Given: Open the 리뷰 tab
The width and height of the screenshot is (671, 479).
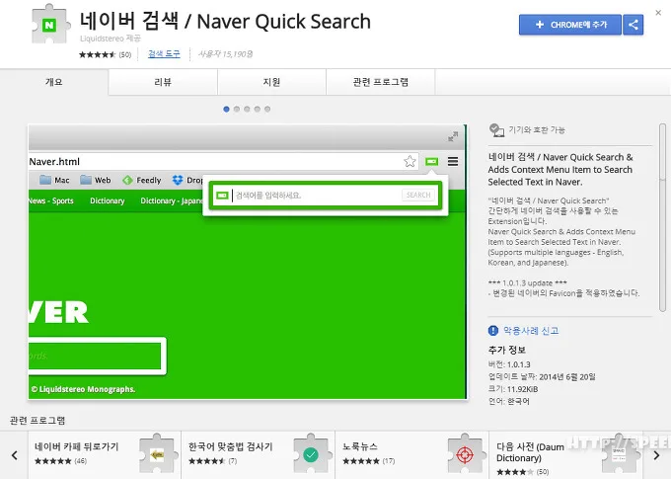Looking at the screenshot, I should [x=163, y=82].
